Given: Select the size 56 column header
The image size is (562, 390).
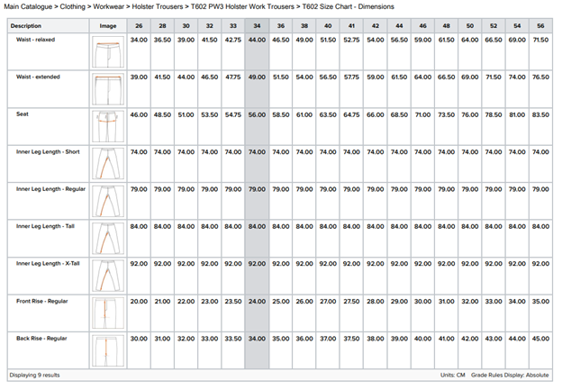Looking at the screenshot, I should [539, 25].
